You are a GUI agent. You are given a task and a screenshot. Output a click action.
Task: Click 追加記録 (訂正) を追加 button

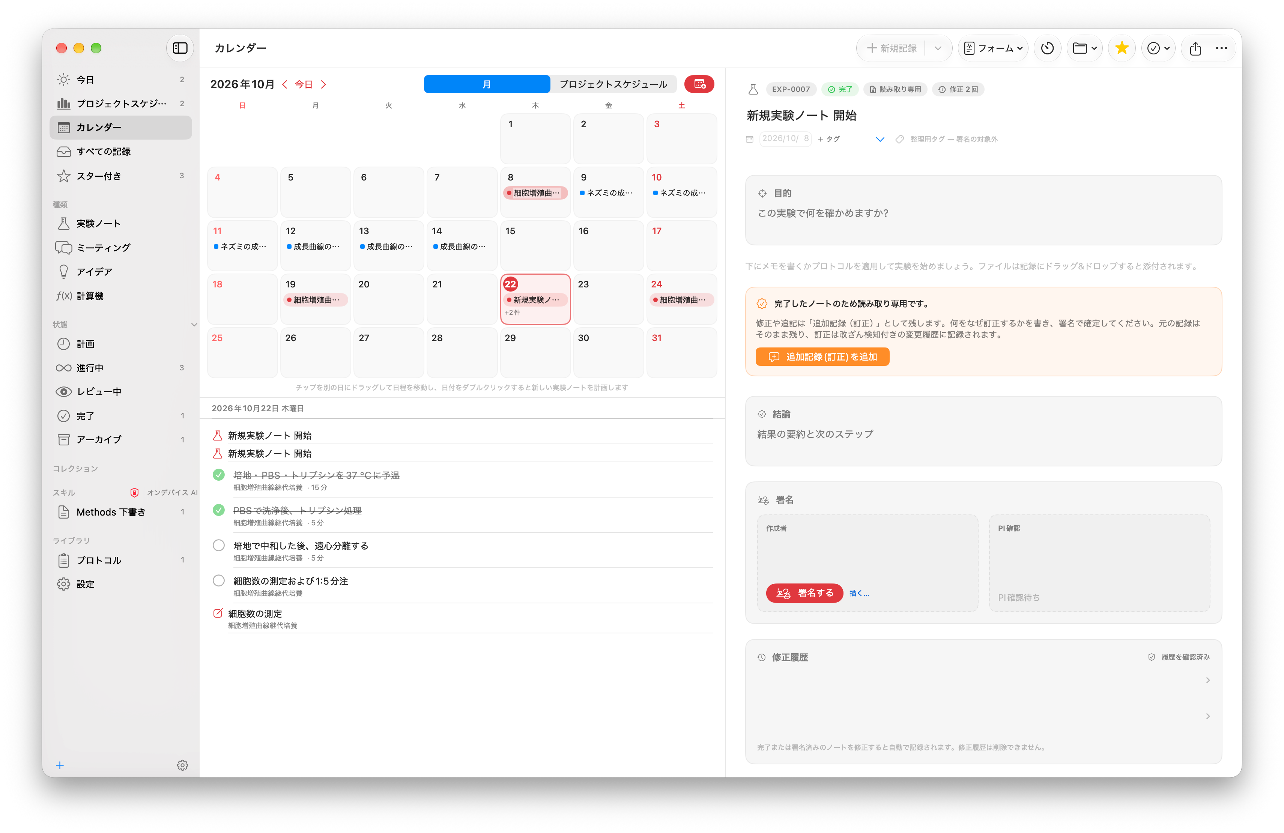(822, 356)
